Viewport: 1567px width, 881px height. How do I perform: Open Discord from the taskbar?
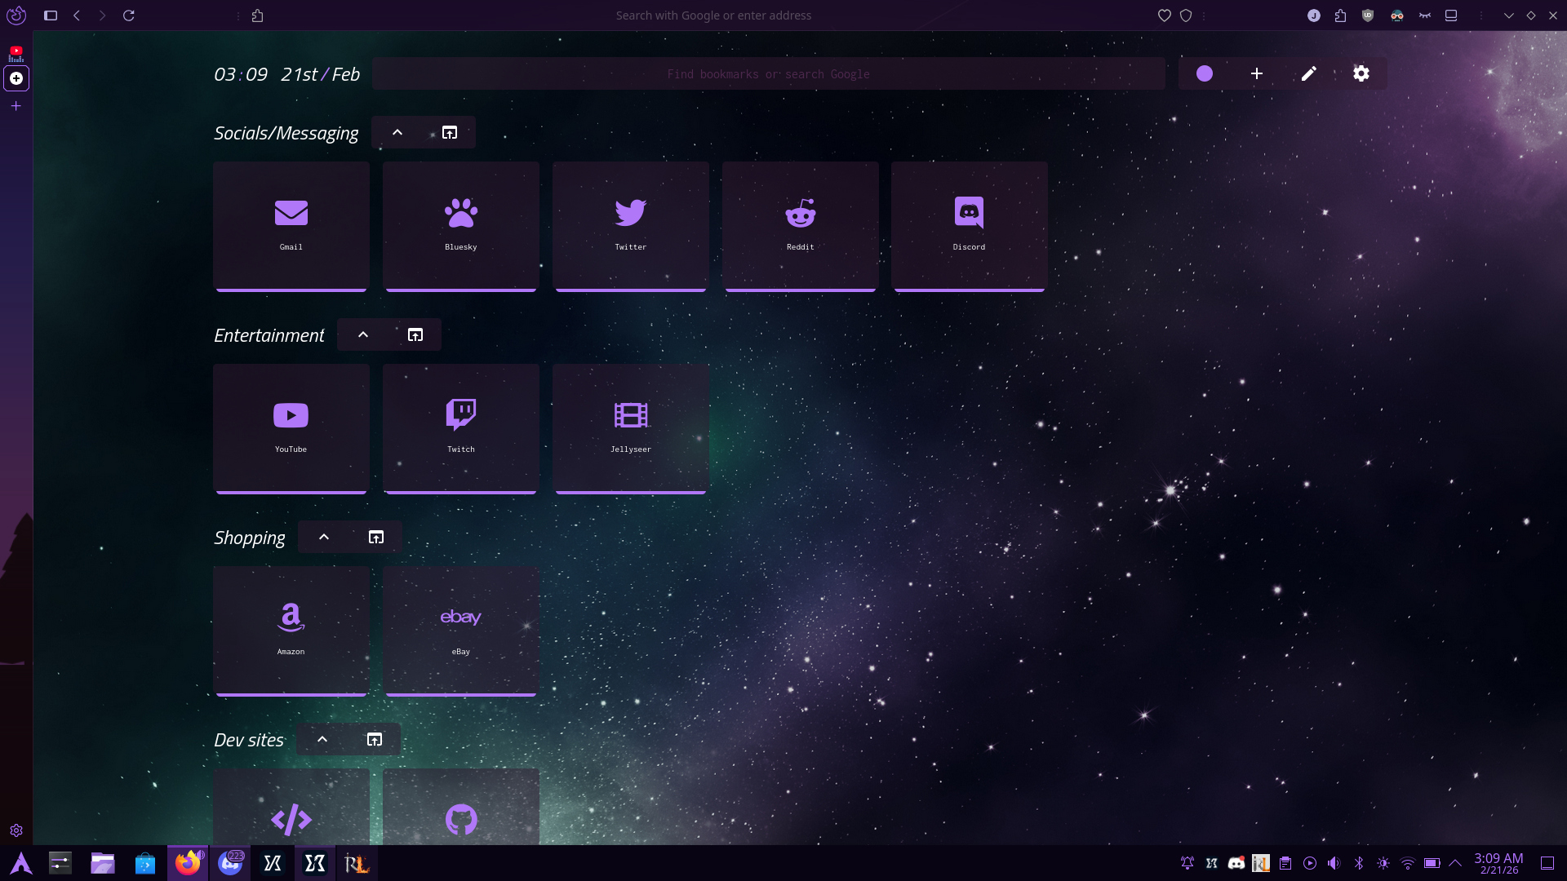pos(231,863)
